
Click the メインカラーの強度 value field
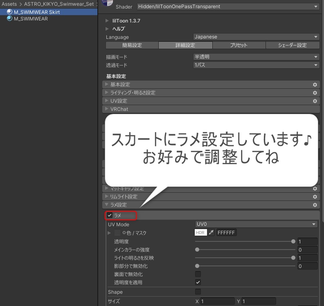(308, 250)
